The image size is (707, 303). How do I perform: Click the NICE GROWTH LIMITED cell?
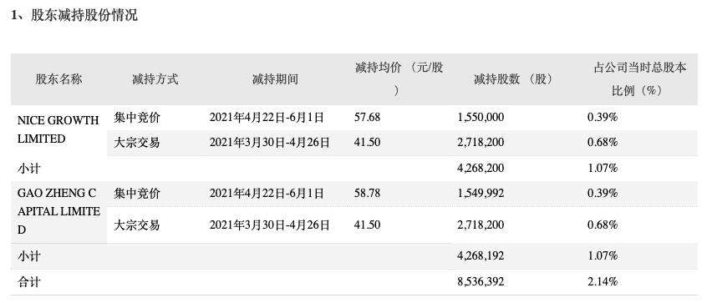point(58,129)
